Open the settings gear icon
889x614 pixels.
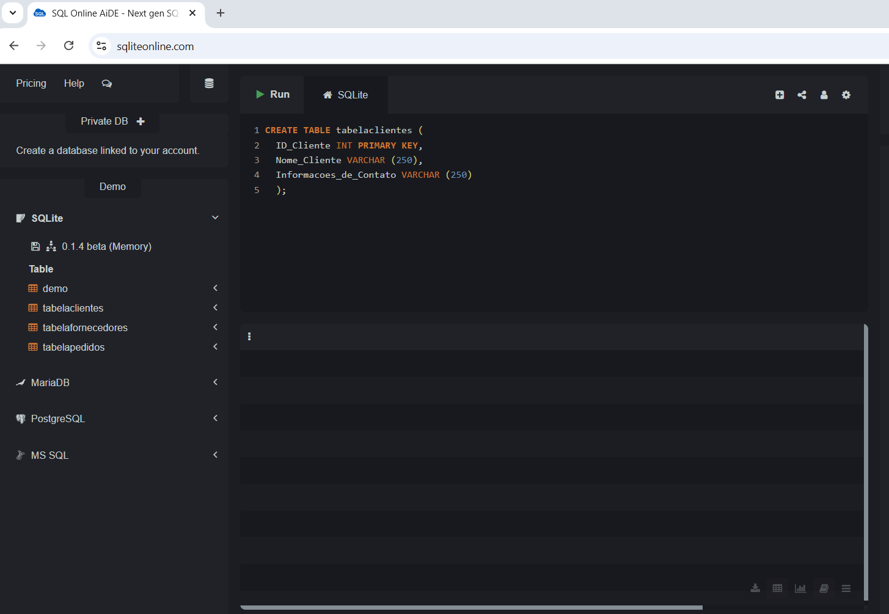pyautogui.click(x=846, y=95)
